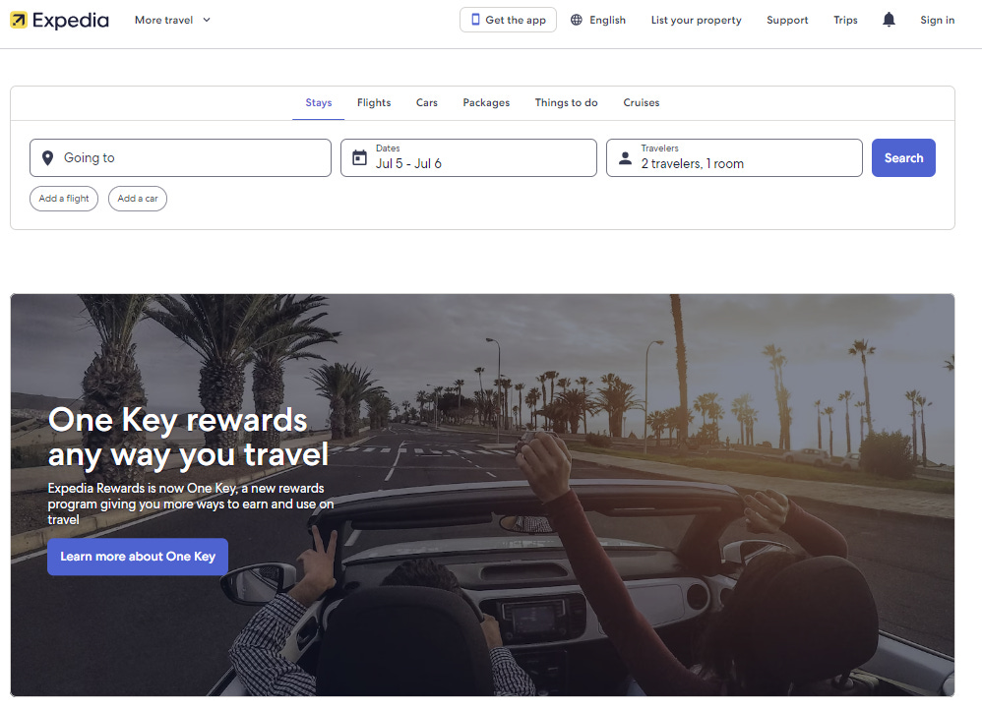
Task: Open the Dates picker showing Jul 5 - Jul 6
Action: pyautogui.click(x=468, y=157)
